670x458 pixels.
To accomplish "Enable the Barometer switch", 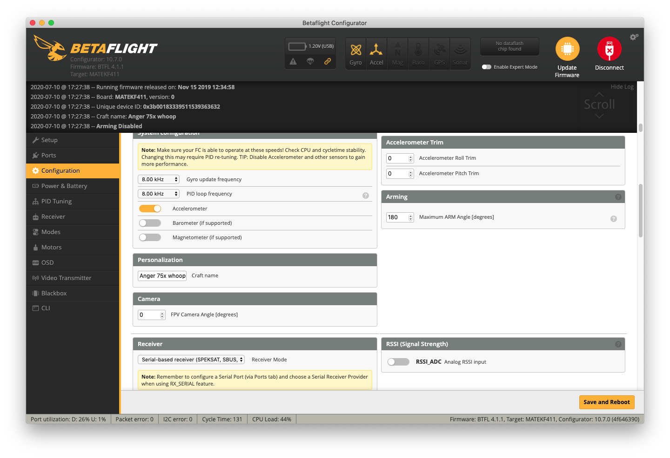I will tap(150, 223).
